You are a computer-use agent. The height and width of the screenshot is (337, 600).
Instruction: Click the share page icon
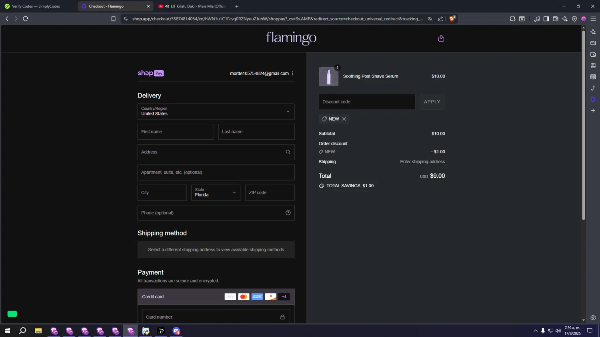click(x=440, y=19)
